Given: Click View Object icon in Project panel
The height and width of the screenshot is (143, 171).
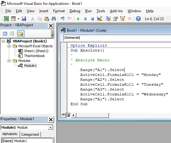Looking at the screenshot, I should 12,34.
